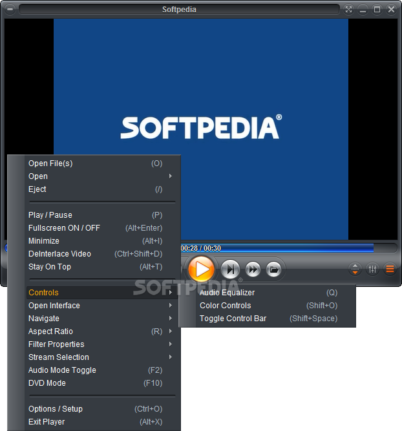The image size is (402, 431).
Task: Expand the Navigate submenu
Action: [102, 319]
